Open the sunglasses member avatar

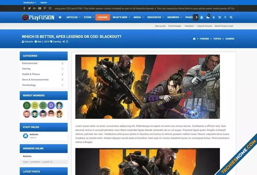tap(51, 114)
